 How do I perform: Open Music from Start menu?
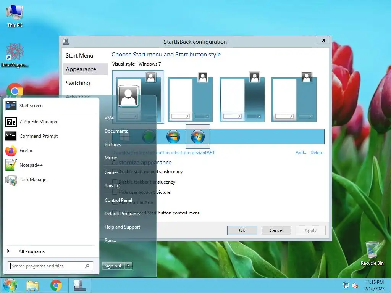click(111, 158)
